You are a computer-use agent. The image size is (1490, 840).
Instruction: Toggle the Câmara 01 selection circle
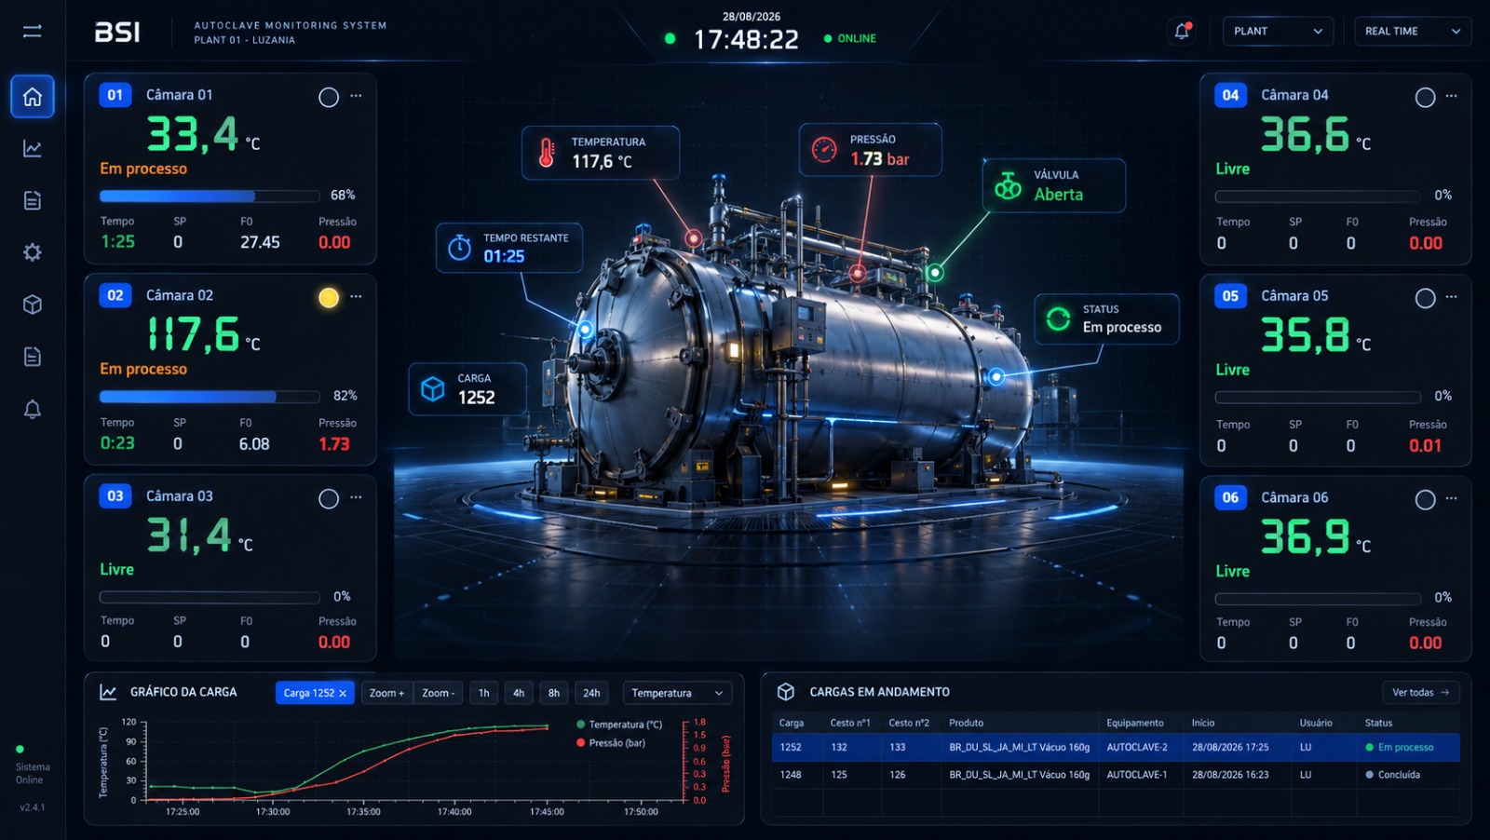coord(329,97)
